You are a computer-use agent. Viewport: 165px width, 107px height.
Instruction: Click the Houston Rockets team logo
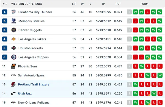[14, 48]
